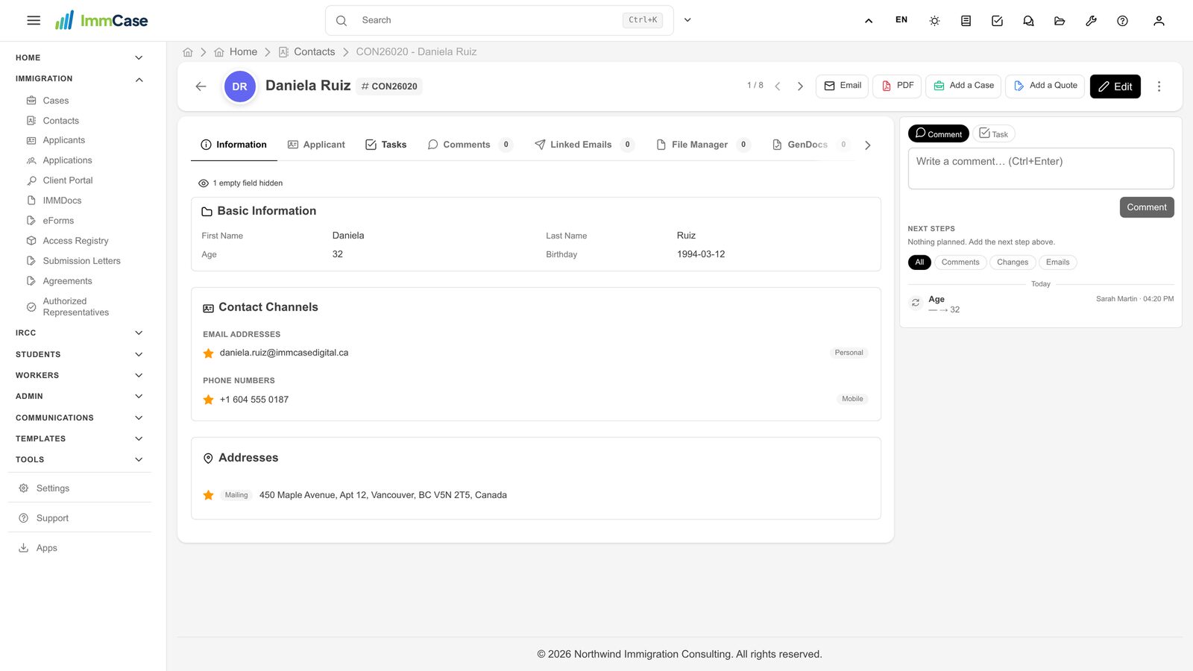Switch to the Task composer tab
This screenshot has height=671, width=1193.
pyautogui.click(x=994, y=133)
